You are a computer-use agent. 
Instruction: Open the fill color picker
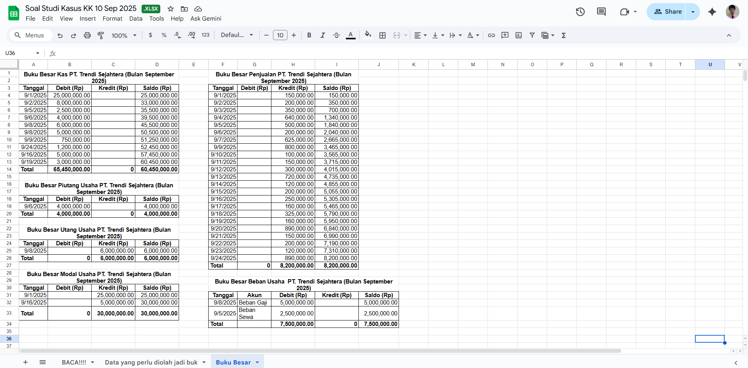coord(368,35)
